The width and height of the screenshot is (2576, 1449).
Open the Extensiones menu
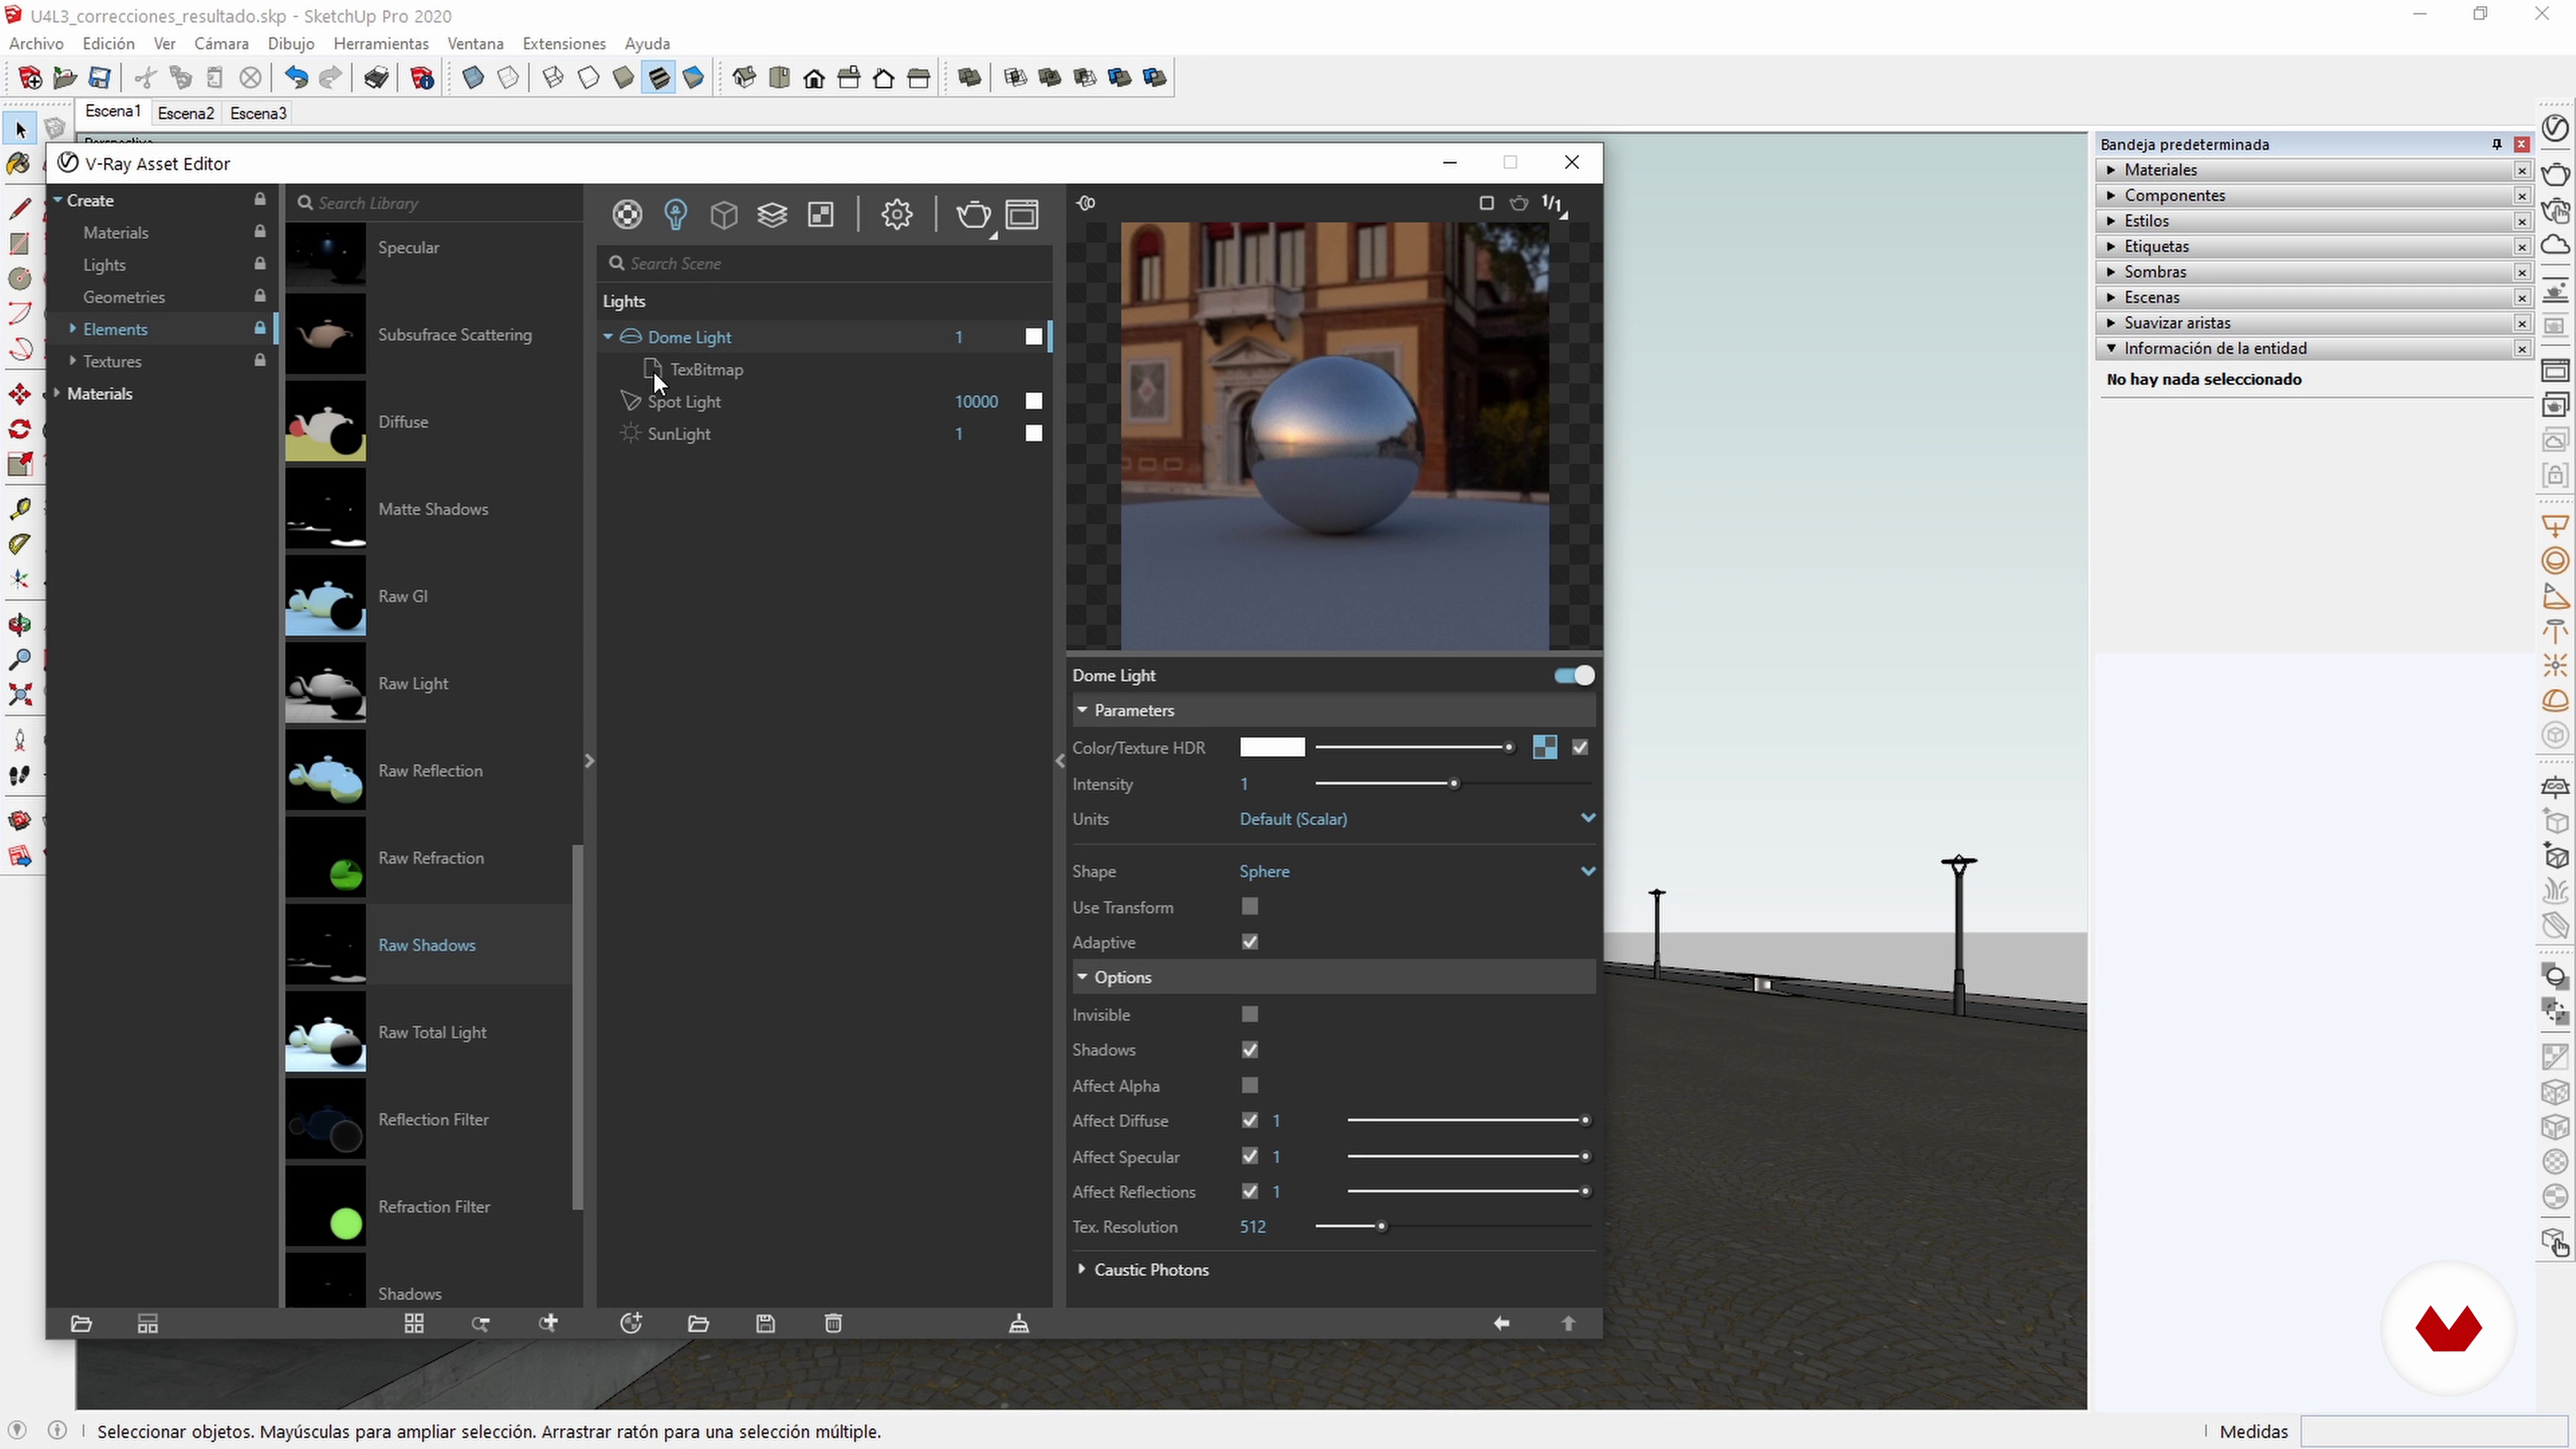pos(564,44)
